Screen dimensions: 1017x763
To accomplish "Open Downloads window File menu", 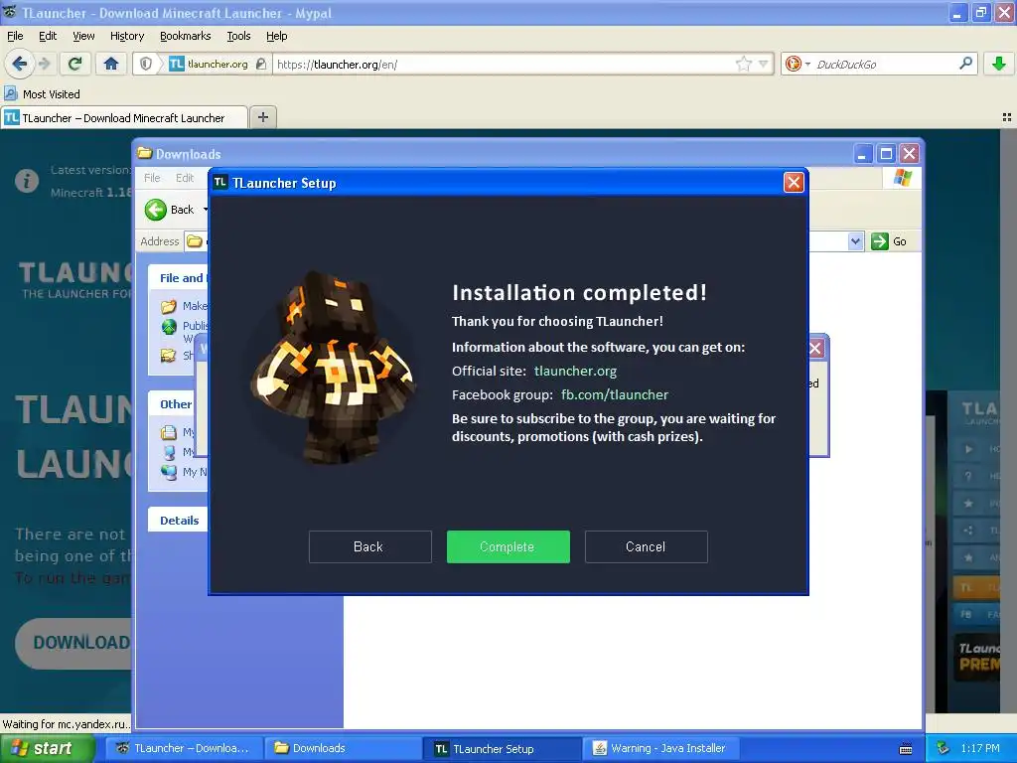I will tap(152, 178).
